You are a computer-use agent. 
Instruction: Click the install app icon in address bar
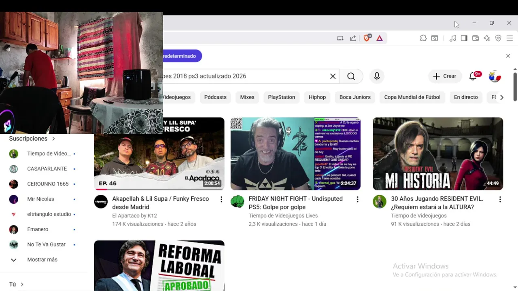tap(340, 38)
